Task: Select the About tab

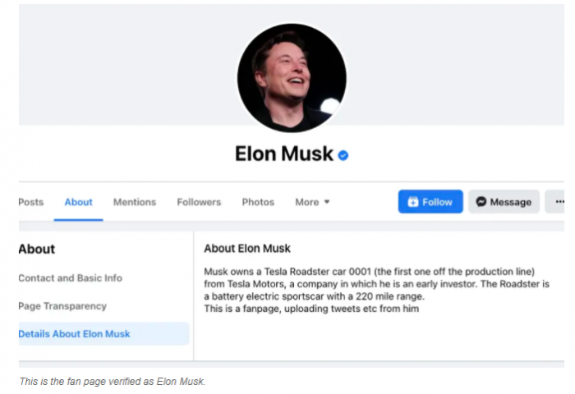Action: coord(79,202)
